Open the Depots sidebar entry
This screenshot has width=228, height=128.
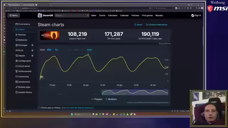point(20,55)
